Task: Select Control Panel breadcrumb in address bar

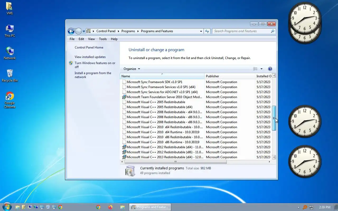Action: tap(106, 31)
